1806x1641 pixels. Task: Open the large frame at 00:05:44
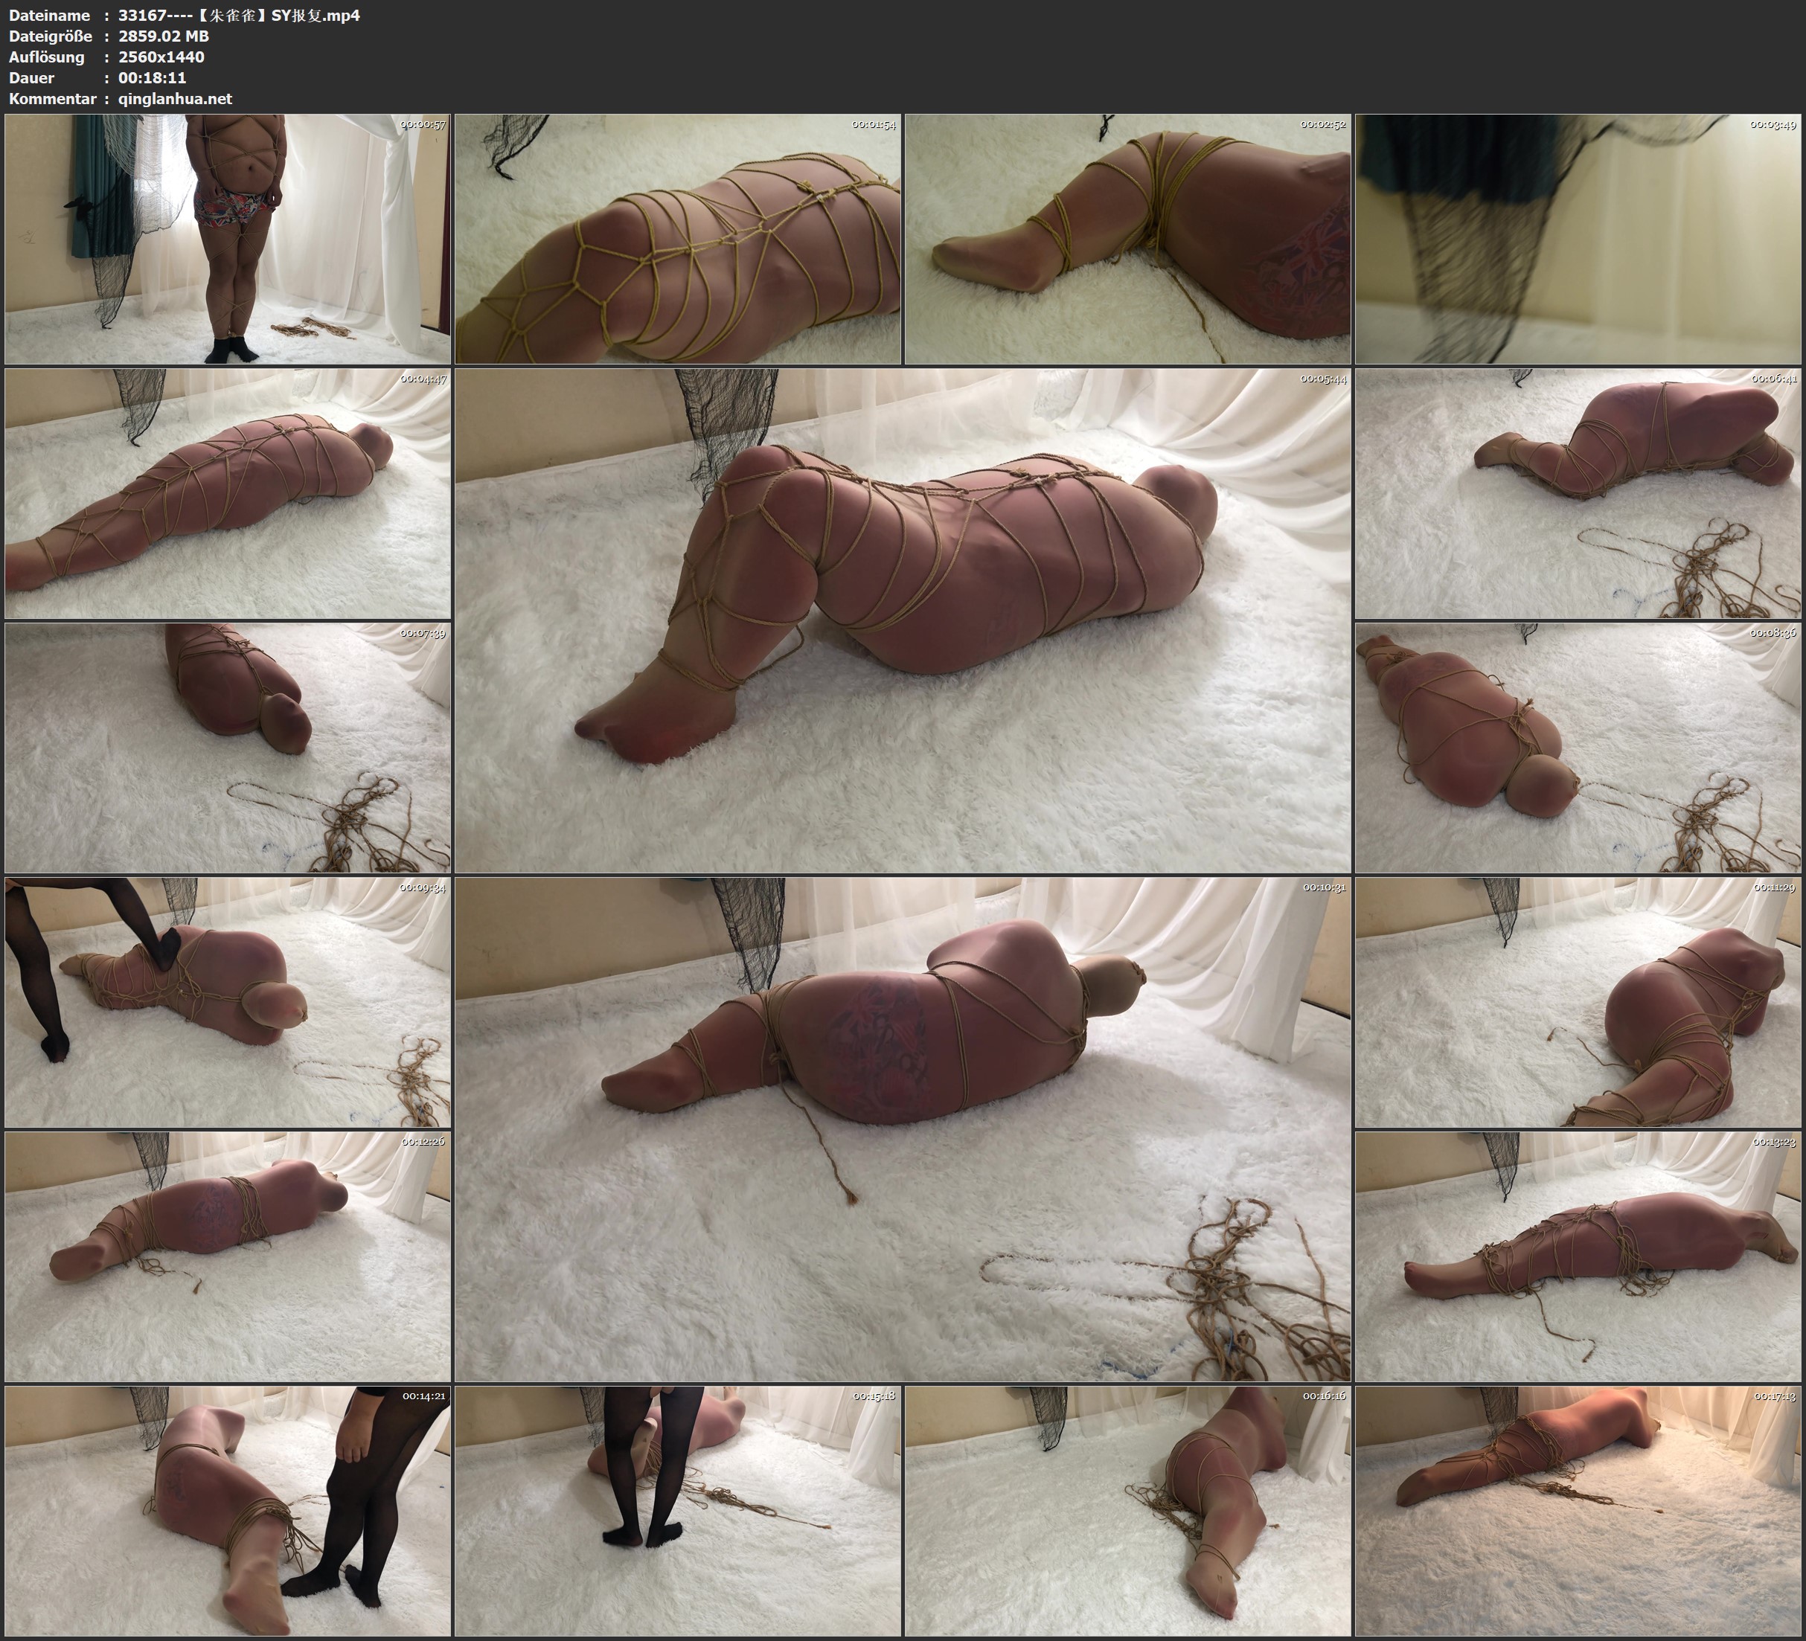click(902, 620)
